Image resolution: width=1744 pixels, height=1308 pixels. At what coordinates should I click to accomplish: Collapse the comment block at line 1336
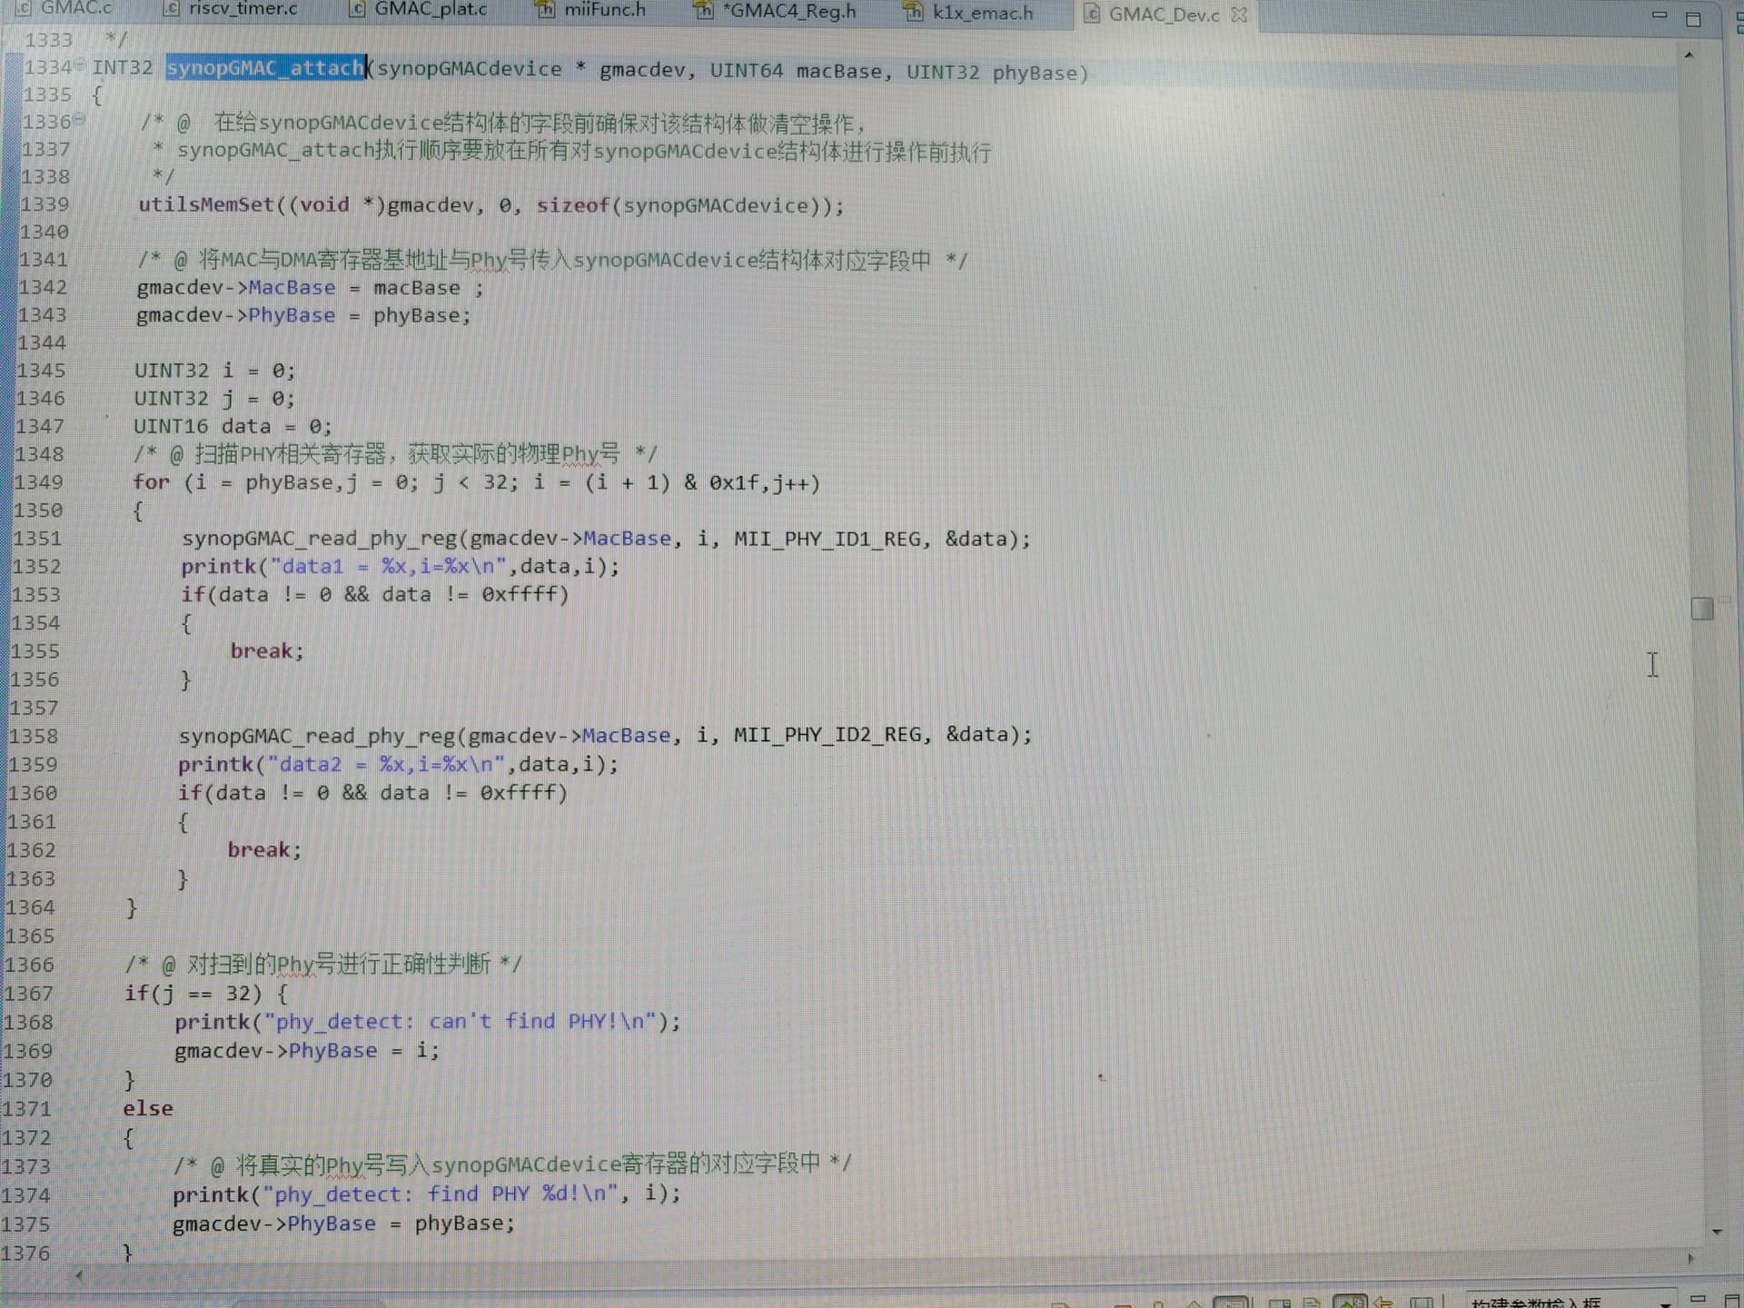pyautogui.click(x=80, y=118)
